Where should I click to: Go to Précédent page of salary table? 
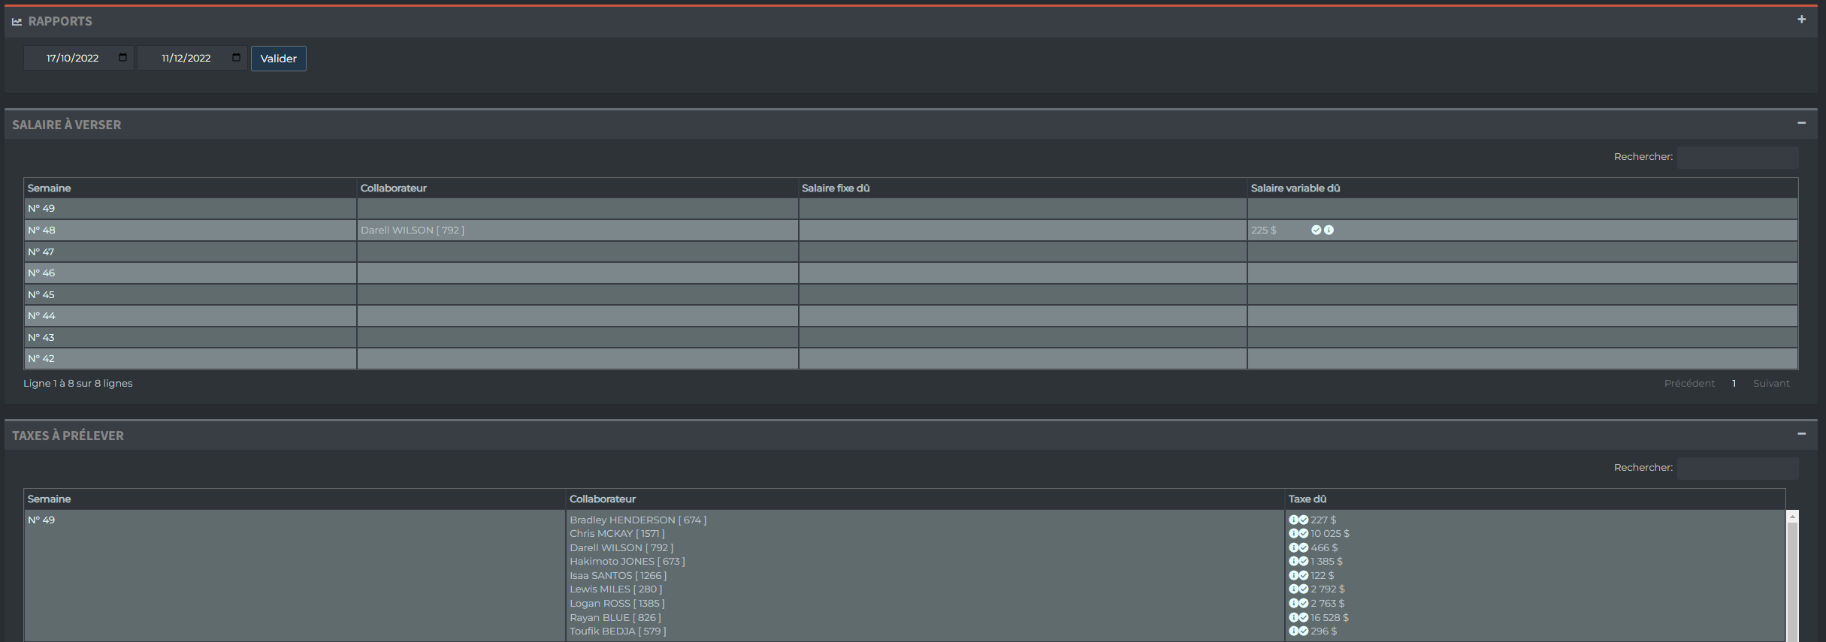point(1689,384)
